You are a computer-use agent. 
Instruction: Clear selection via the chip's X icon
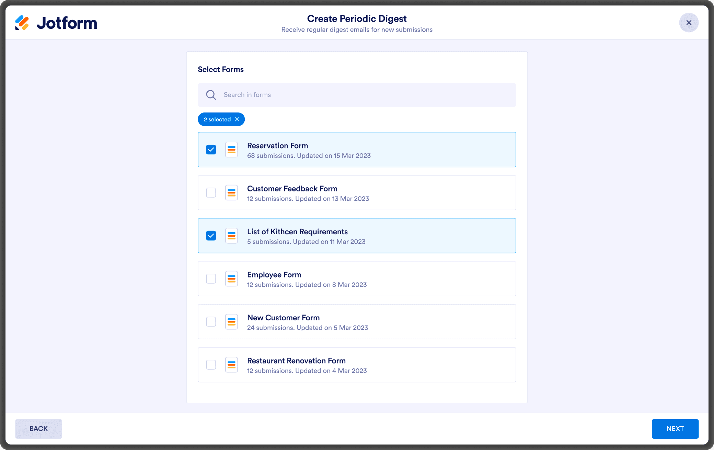[x=237, y=119]
